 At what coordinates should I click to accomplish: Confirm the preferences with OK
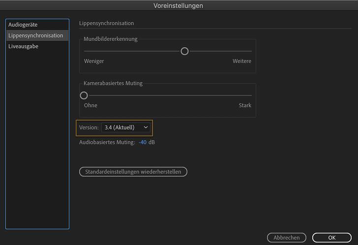click(331, 238)
